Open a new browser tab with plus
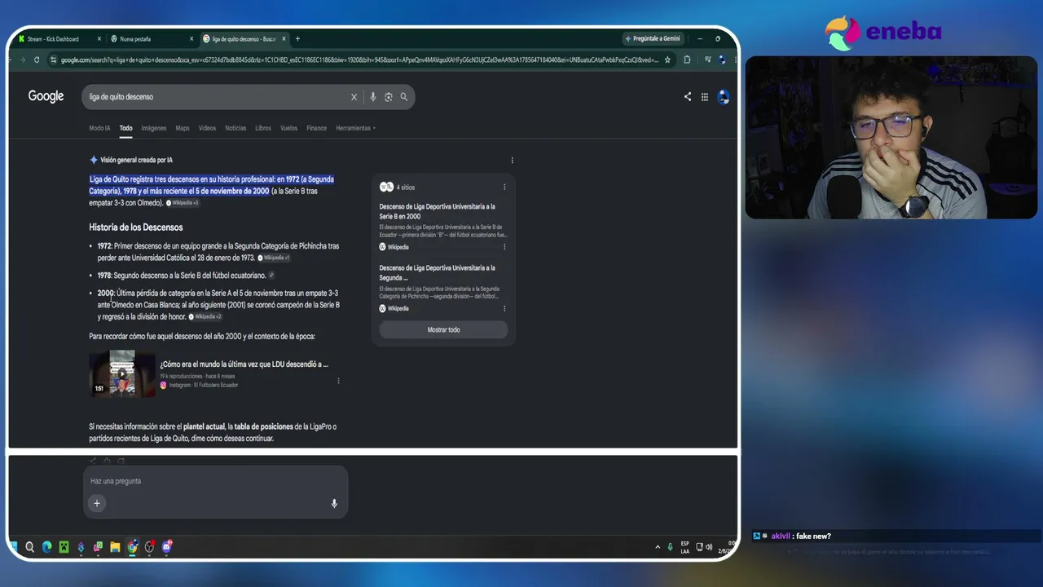 297,39
